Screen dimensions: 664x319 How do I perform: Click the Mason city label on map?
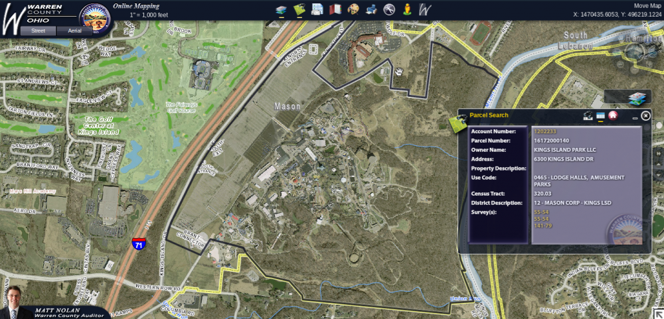pyautogui.click(x=287, y=106)
